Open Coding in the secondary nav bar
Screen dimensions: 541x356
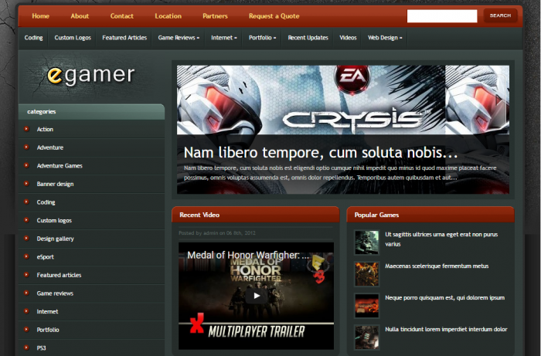[33, 38]
